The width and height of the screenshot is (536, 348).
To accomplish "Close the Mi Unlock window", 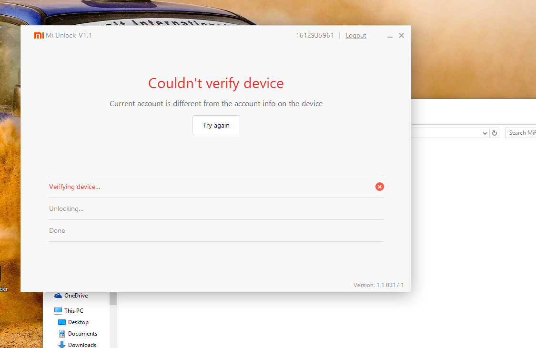I will tap(401, 36).
